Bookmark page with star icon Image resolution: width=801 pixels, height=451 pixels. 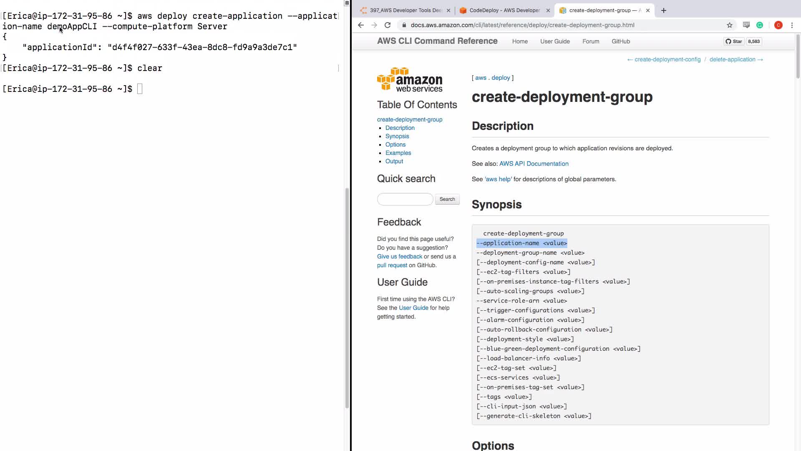729,25
